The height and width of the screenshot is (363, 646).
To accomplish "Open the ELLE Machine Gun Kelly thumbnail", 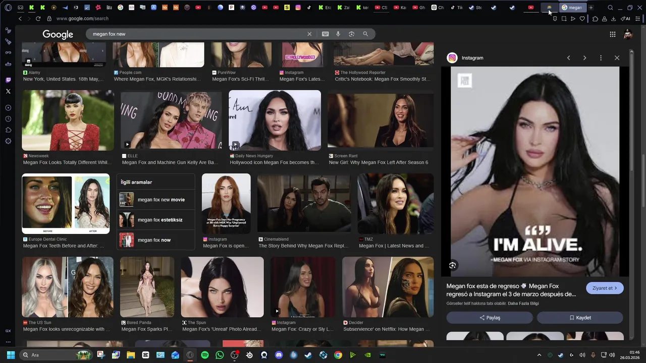I will point(171,120).
